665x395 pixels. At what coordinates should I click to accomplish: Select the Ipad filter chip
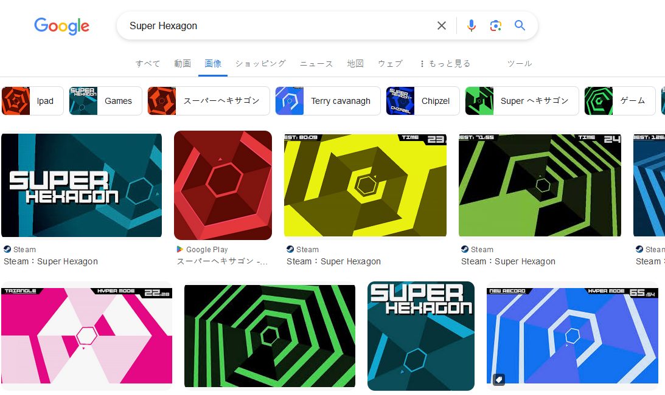tap(33, 101)
